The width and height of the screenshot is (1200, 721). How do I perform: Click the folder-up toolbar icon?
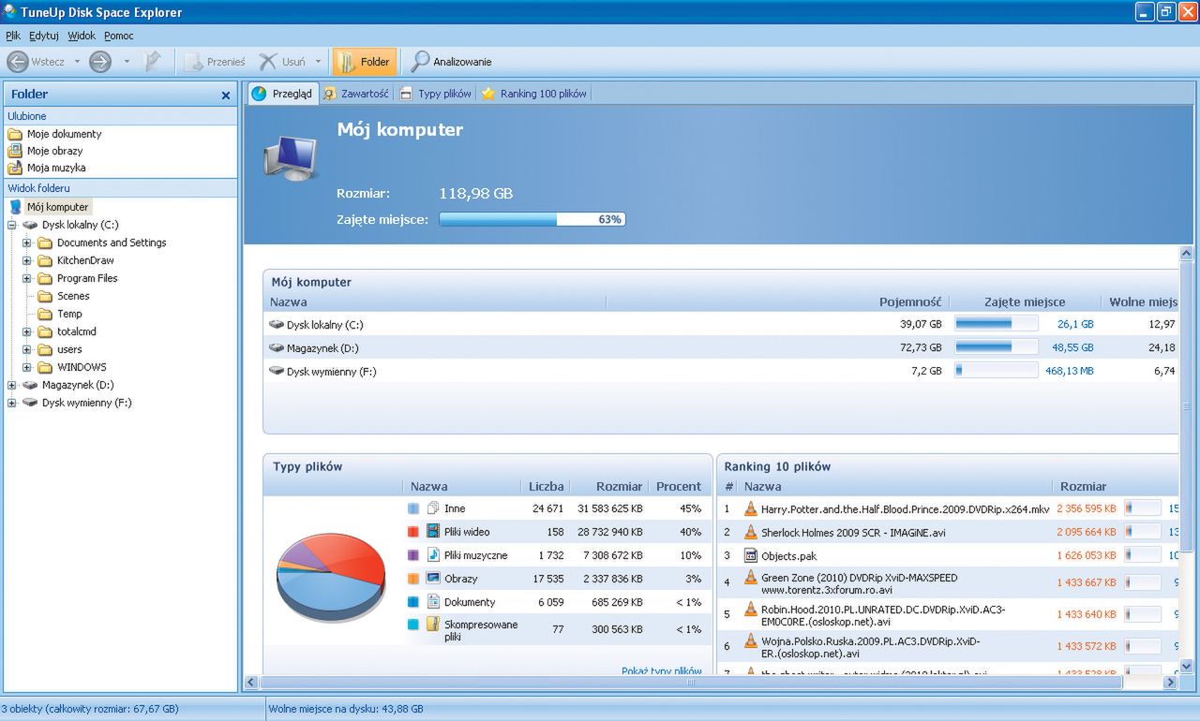coord(153,62)
